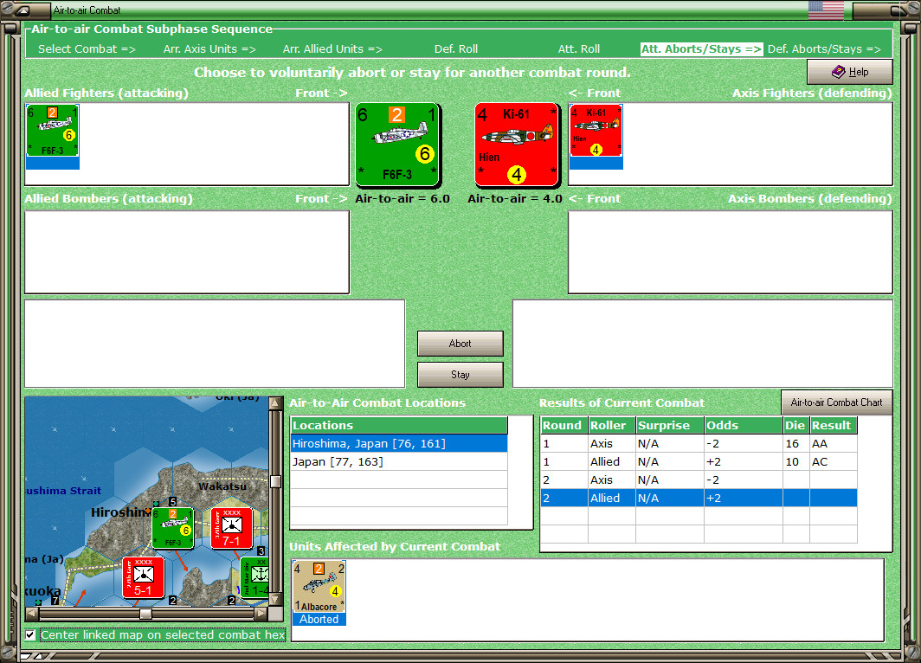Viewport: 921px width, 663px height.
Task: Click the F6F-3 counter on the map
Action: (173, 528)
